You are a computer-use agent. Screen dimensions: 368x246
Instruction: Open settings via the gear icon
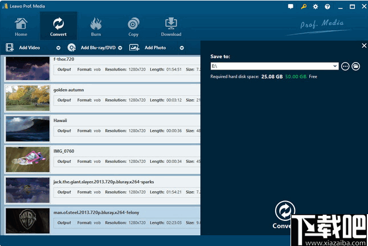(316, 7)
